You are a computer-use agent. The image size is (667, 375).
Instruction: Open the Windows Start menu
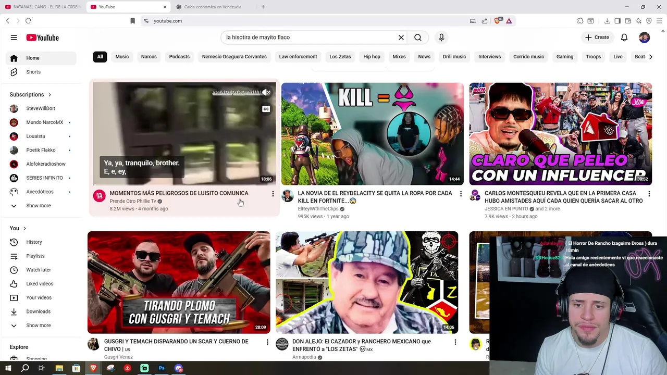pos(8,368)
